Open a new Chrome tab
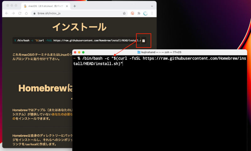 pos(75,6)
